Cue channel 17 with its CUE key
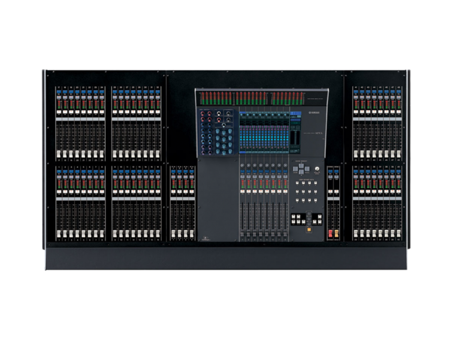Viewport: 454px width, 340px height. [x=59, y=97]
